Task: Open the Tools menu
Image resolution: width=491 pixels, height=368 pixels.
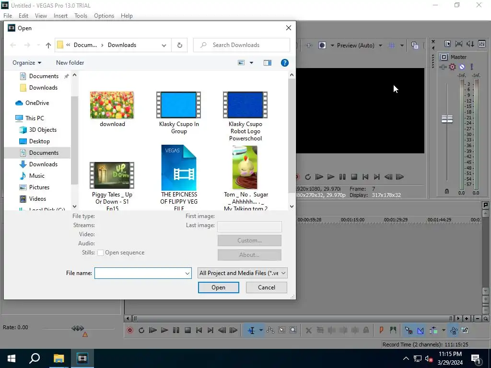Action: click(81, 16)
